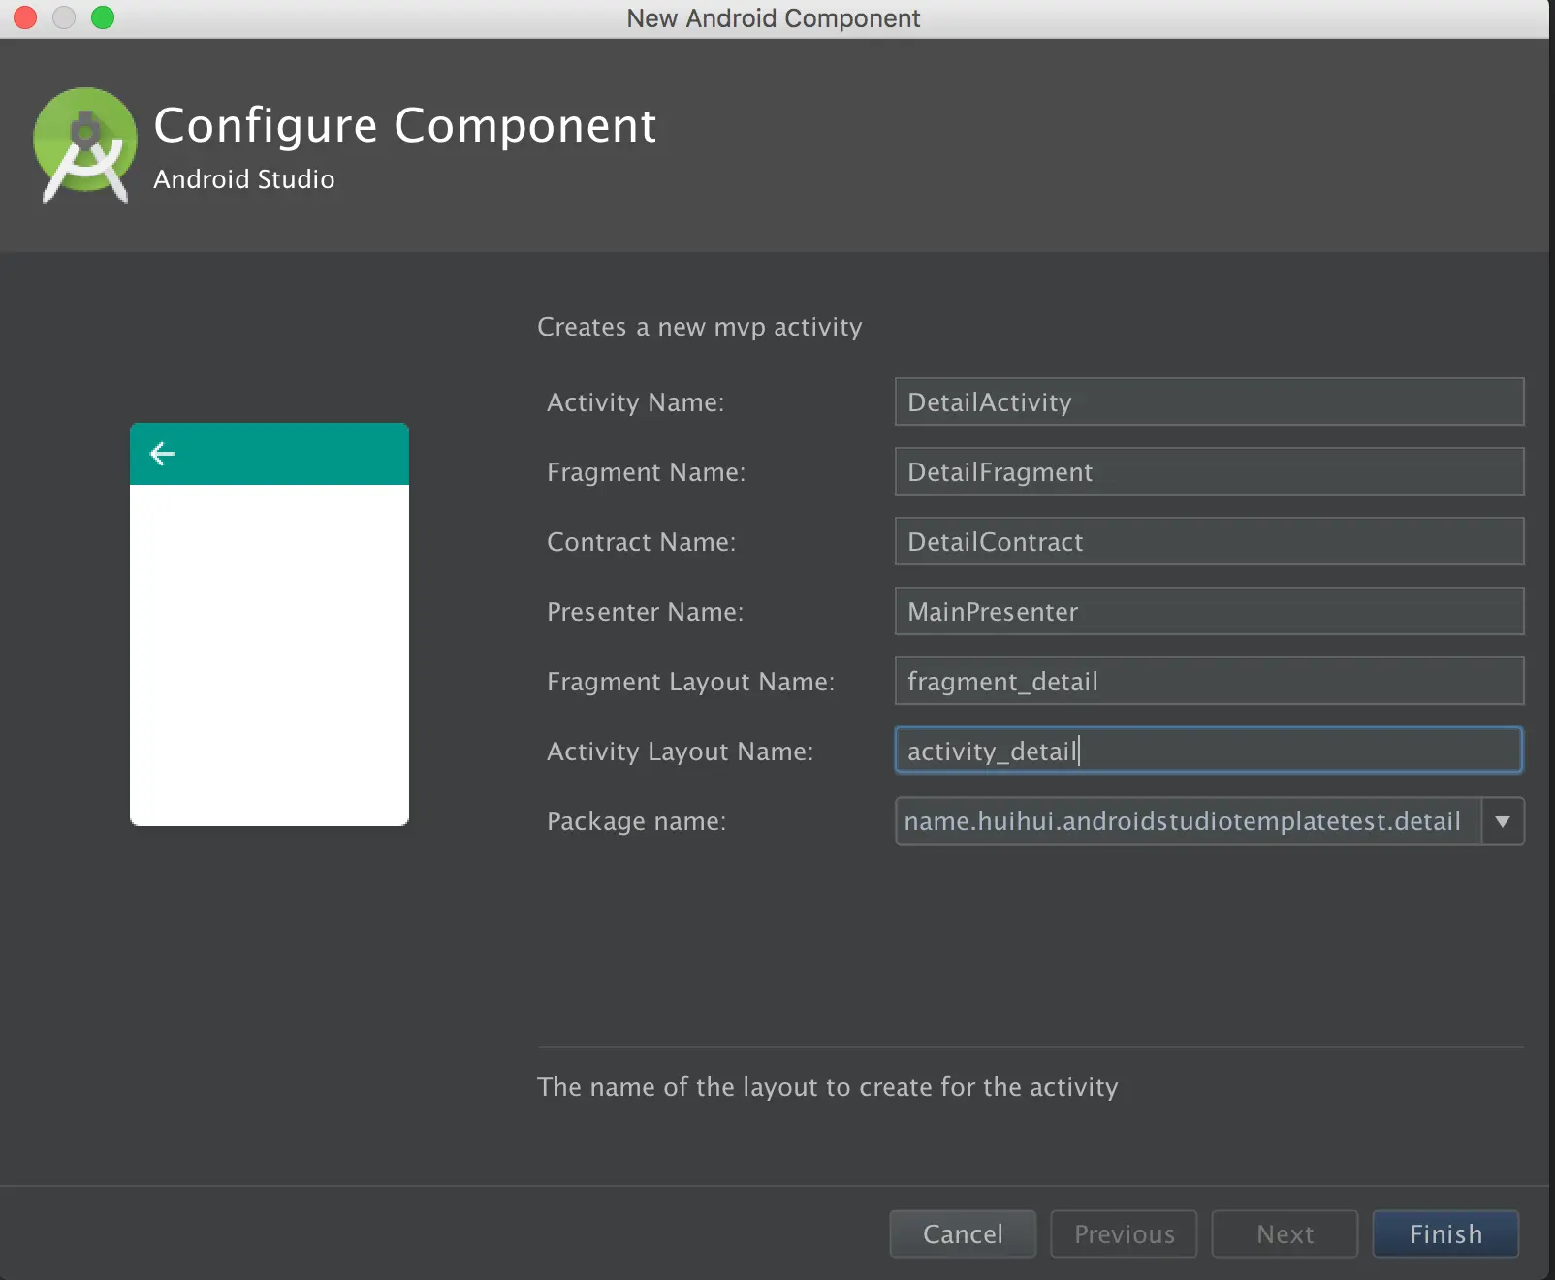Click the Android Studio logo icon
Screen dimensions: 1555x1280
coord(85,144)
